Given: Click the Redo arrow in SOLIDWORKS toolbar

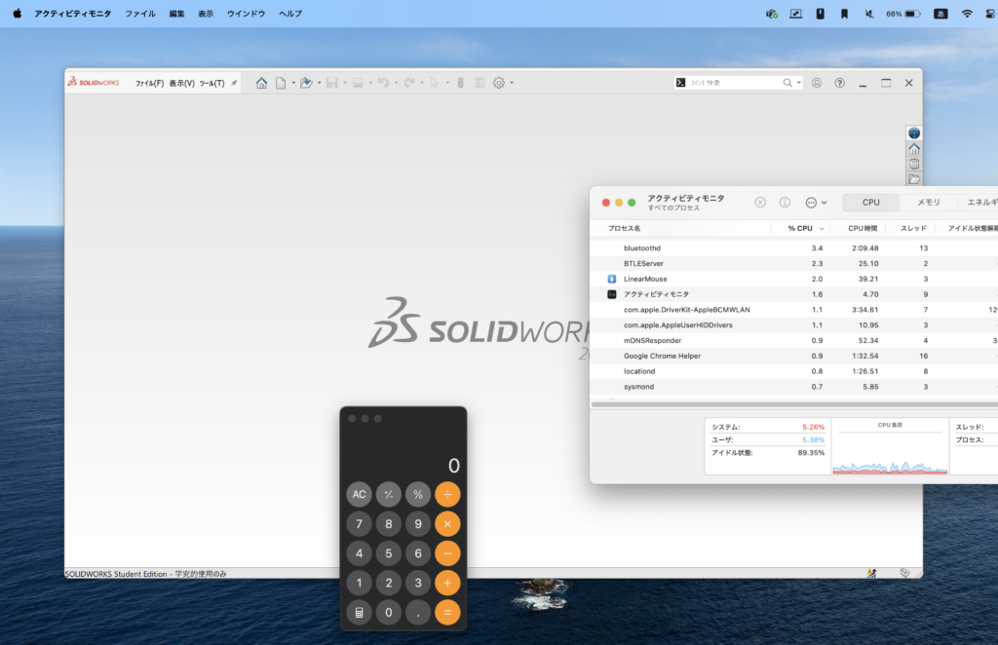Looking at the screenshot, I should (409, 83).
